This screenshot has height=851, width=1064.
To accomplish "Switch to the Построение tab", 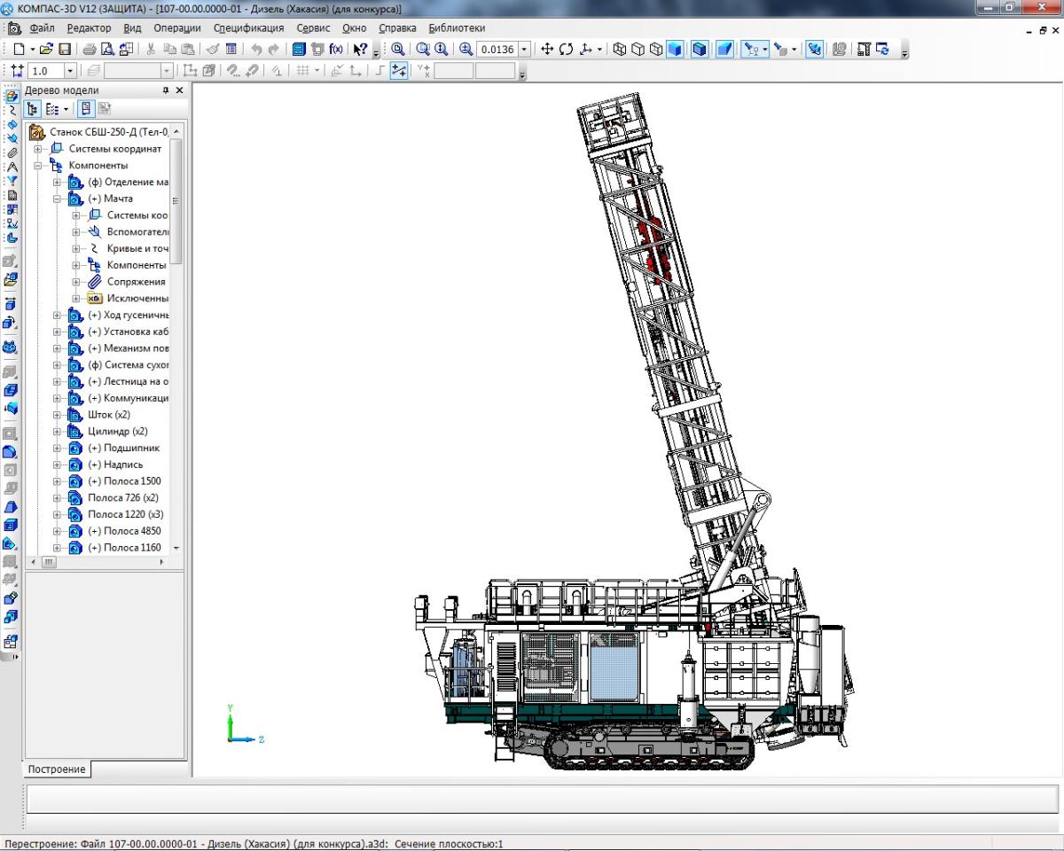I will pyautogui.click(x=56, y=769).
